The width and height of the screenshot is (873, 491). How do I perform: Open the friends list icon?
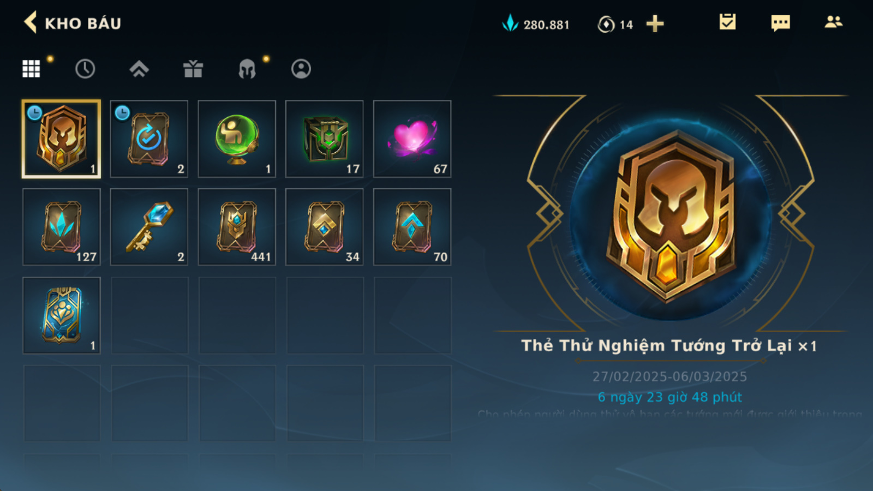(833, 22)
